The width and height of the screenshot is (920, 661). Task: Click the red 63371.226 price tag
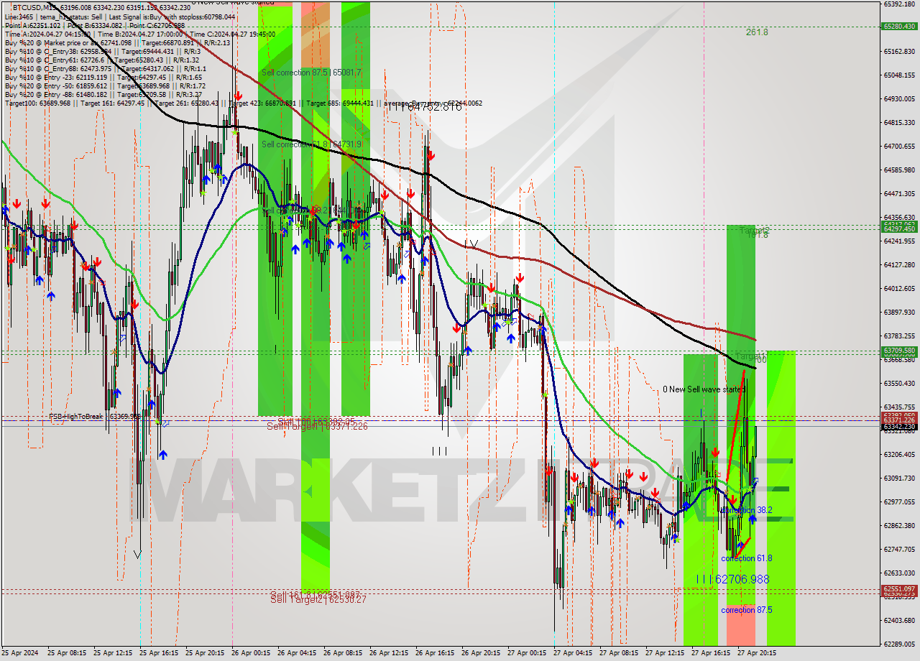pyautogui.click(x=898, y=420)
